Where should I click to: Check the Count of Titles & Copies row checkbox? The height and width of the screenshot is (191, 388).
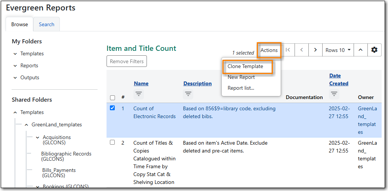point(113,142)
